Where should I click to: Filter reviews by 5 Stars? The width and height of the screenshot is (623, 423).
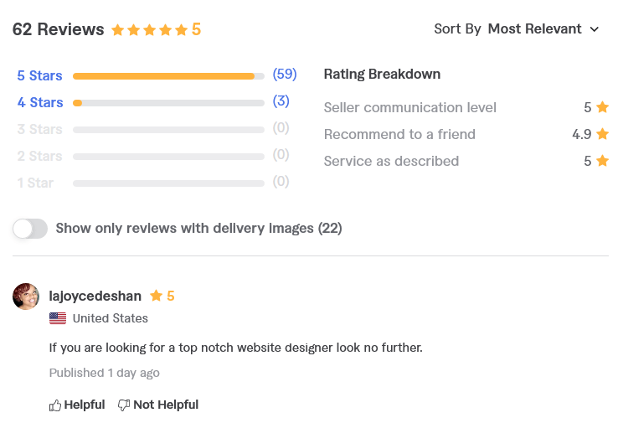pos(39,75)
